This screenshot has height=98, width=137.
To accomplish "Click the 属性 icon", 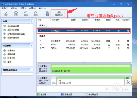I will click(x=5, y=62).
